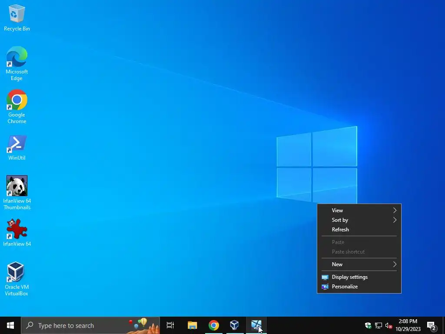The height and width of the screenshot is (334, 445).
Task: Open the Windows Security tray icon
Action: point(368,325)
